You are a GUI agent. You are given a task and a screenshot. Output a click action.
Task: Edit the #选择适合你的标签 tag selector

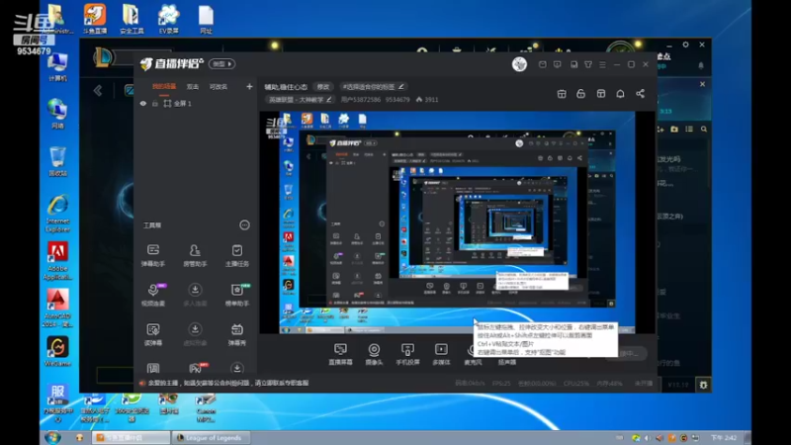click(374, 87)
